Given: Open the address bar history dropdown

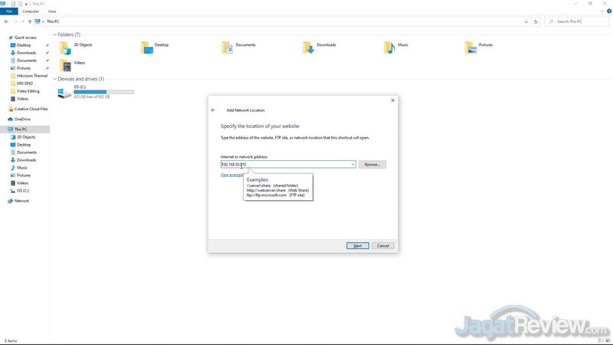Looking at the screenshot, I should [x=526, y=21].
